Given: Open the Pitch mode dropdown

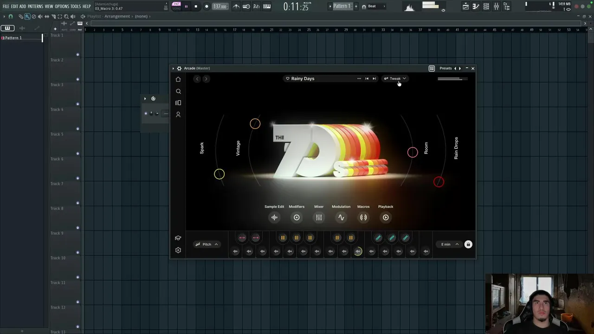Looking at the screenshot, I should pos(207,244).
